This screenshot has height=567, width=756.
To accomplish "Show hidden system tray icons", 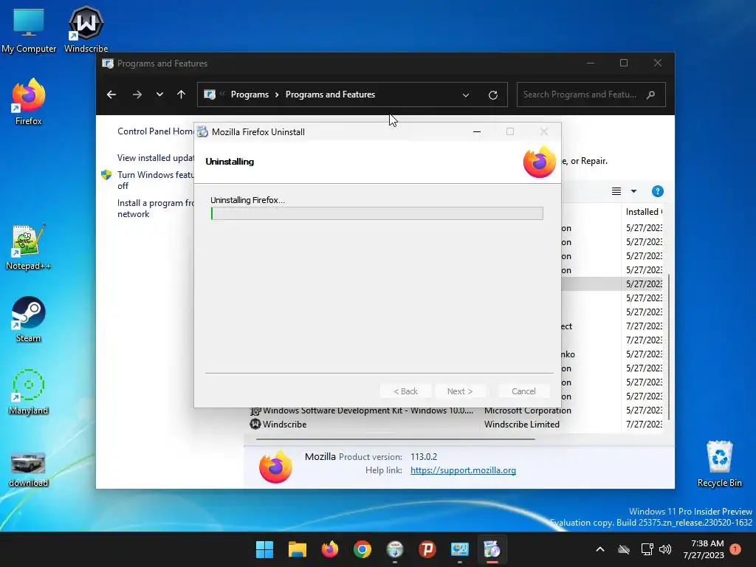I will click(x=600, y=549).
